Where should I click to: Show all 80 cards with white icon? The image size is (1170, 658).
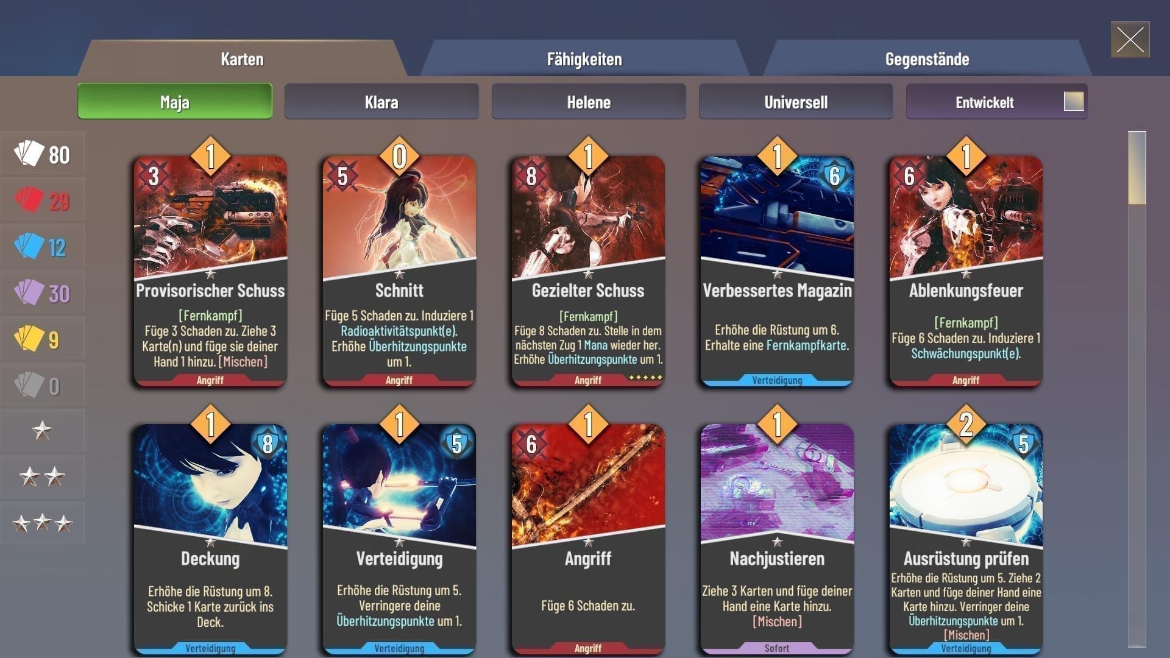point(42,154)
